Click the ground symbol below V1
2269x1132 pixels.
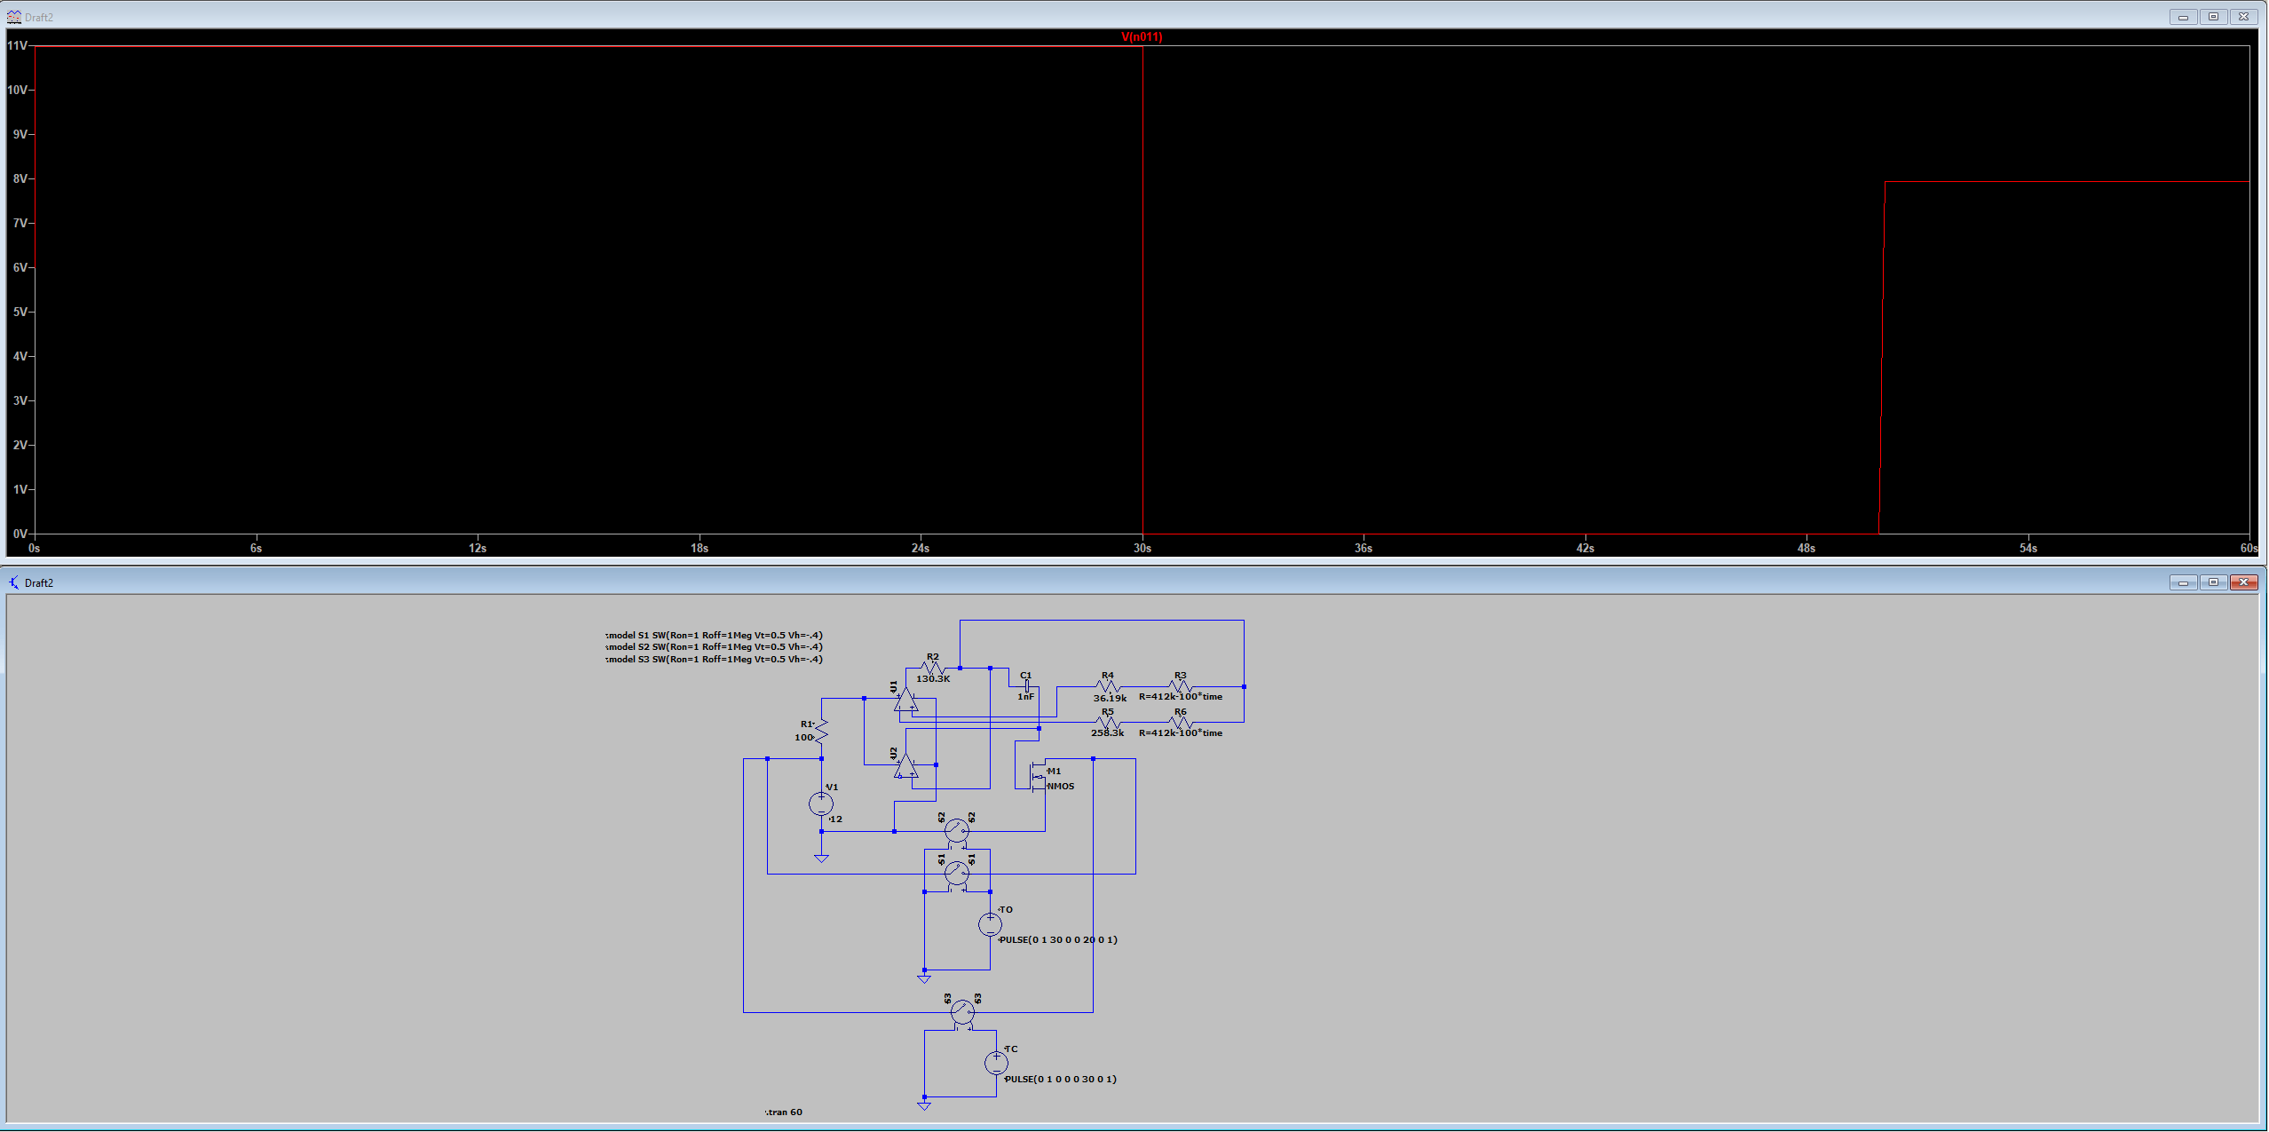pyautogui.click(x=821, y=859)
